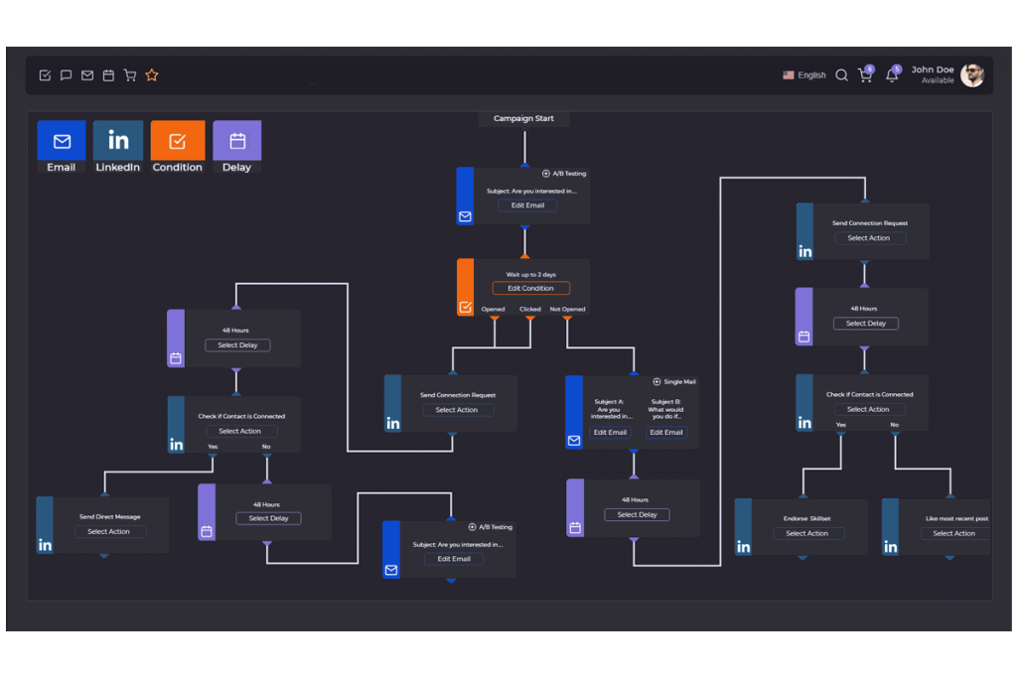Click Select Action on Endorse Skillset node
This screenshot has height=678, width=1017.
coord(807,534)
